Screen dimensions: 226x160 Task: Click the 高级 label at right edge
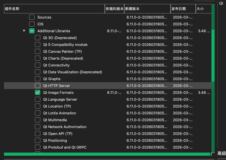pyautogui.click(x=222, y=153)
